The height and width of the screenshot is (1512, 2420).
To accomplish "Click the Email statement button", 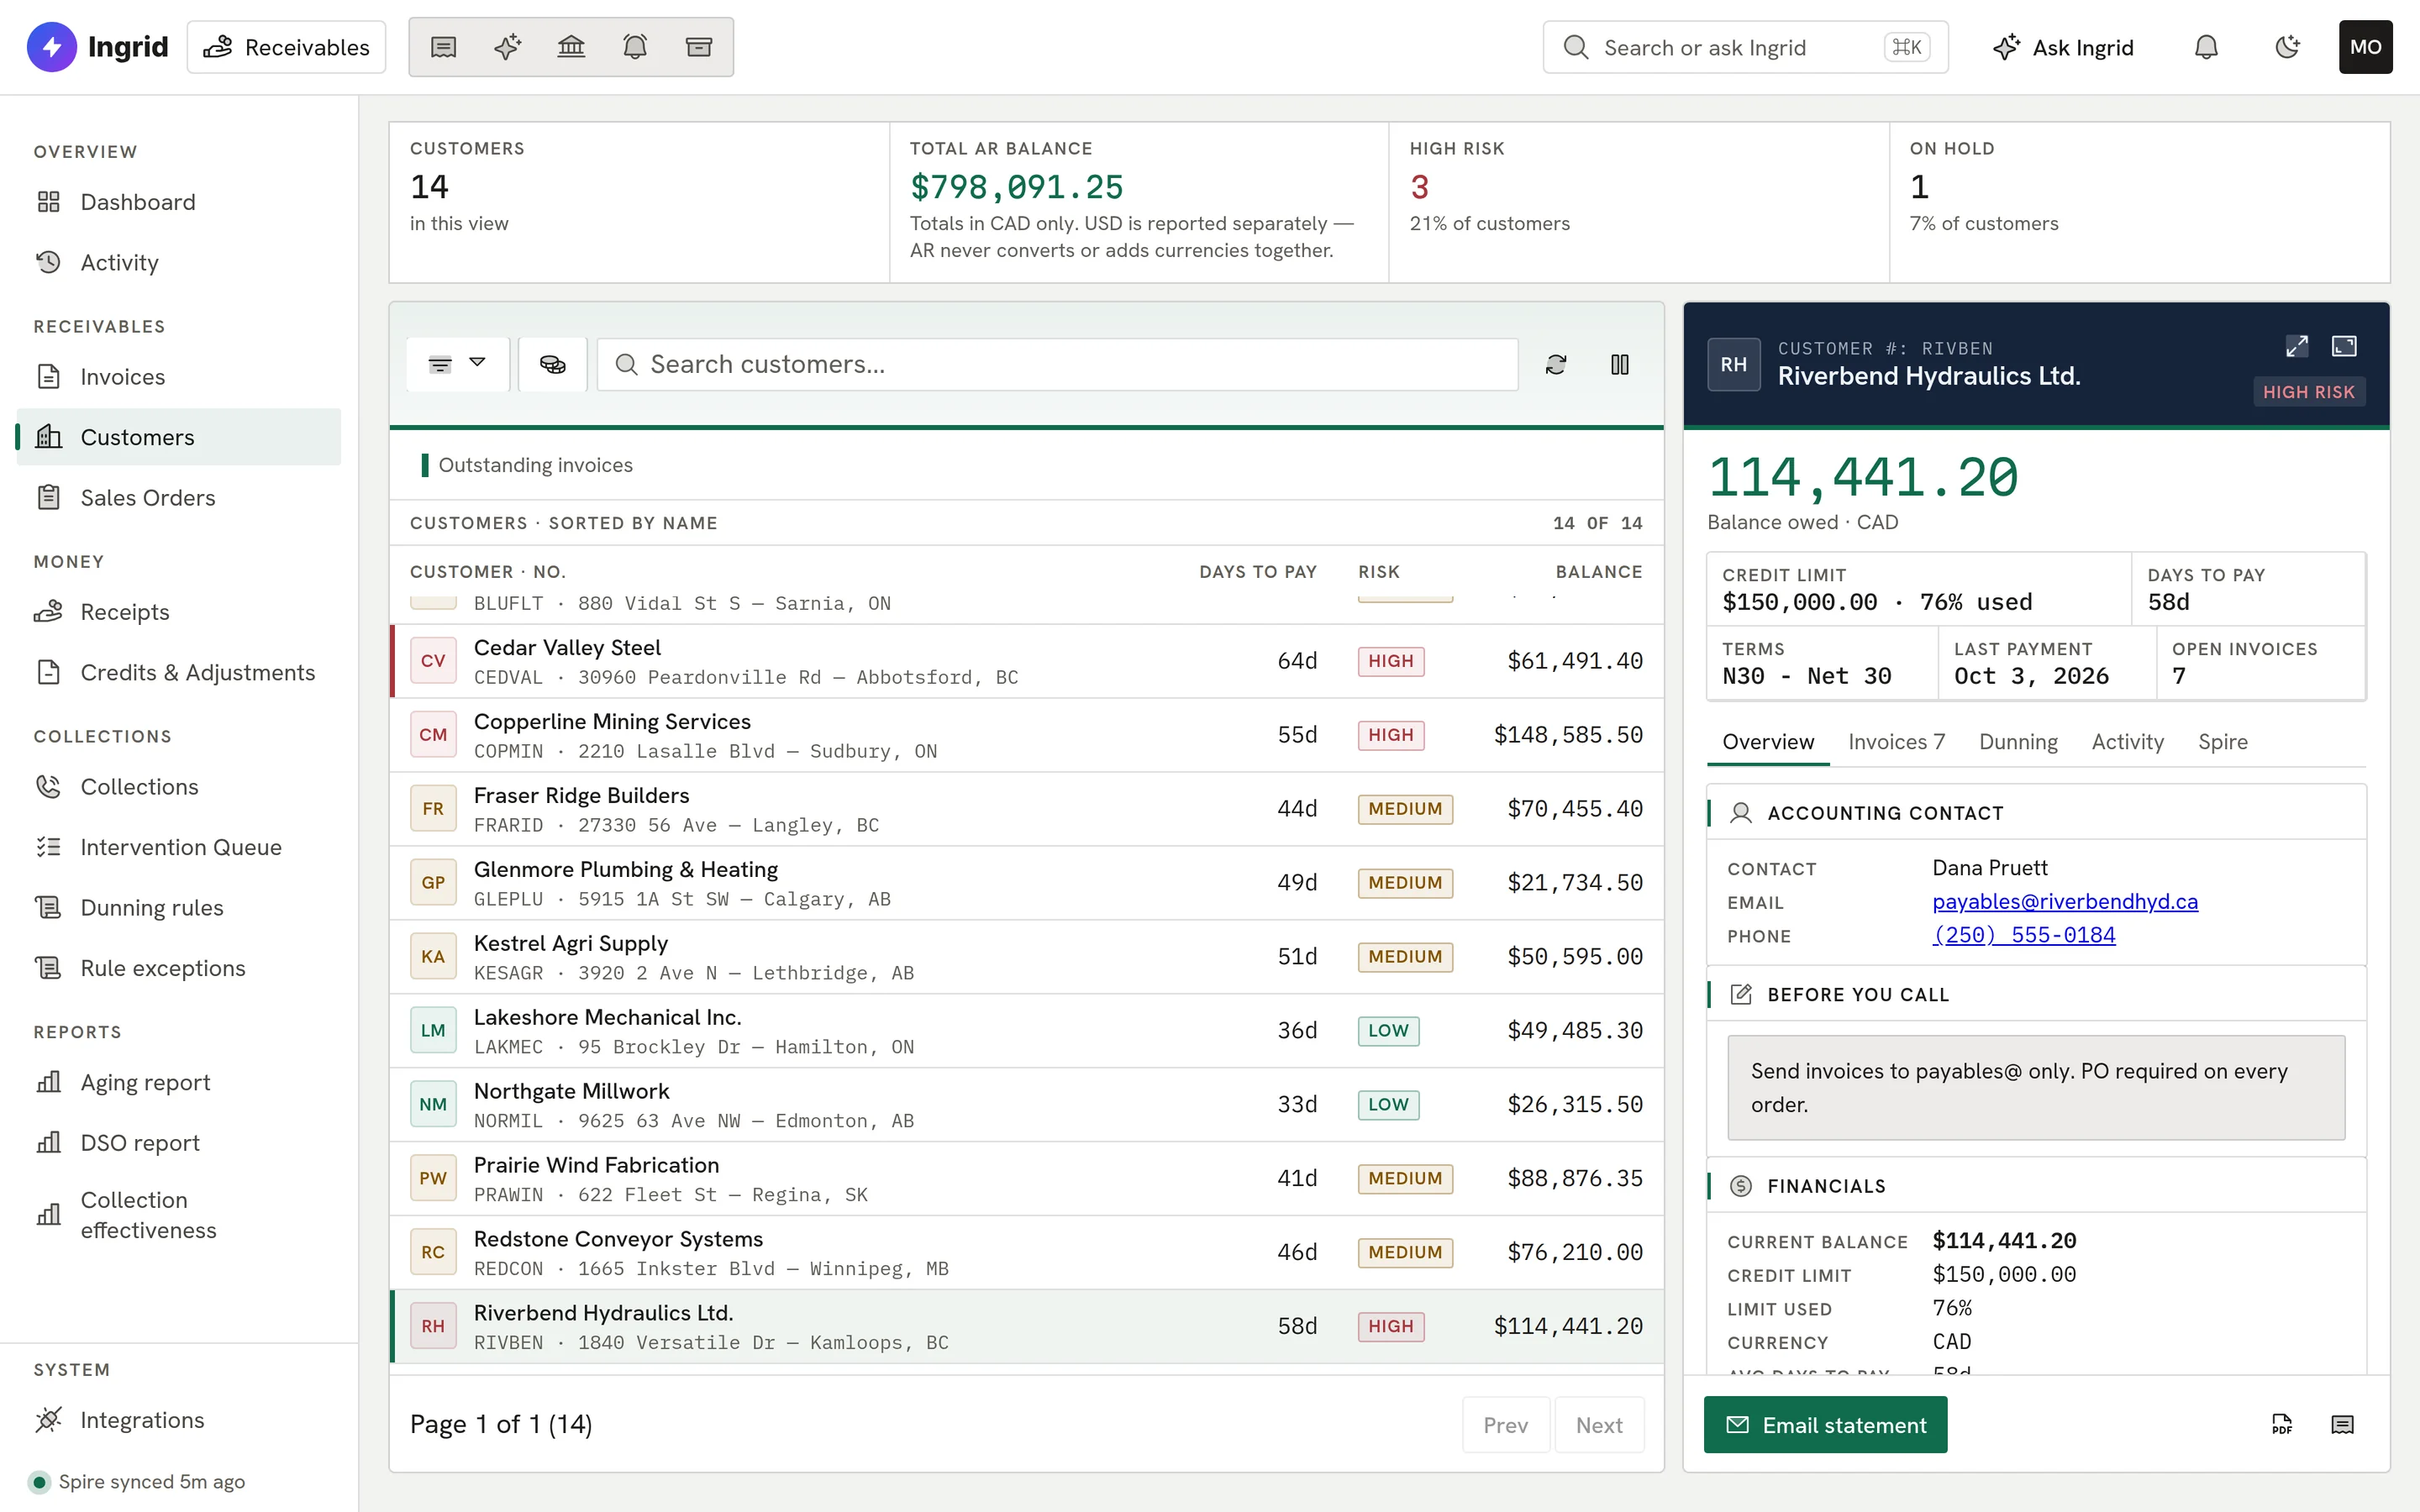I will pyautogui.click(x=1825, y=1425).
